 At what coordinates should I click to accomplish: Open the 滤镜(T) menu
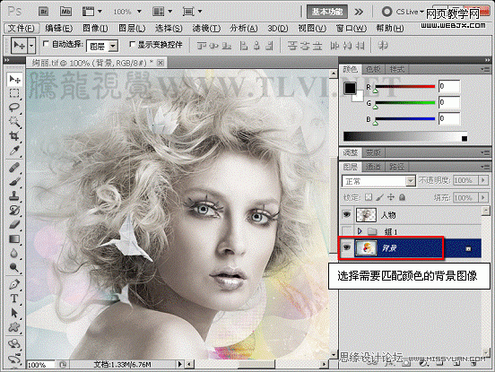[x=206, y=29]
